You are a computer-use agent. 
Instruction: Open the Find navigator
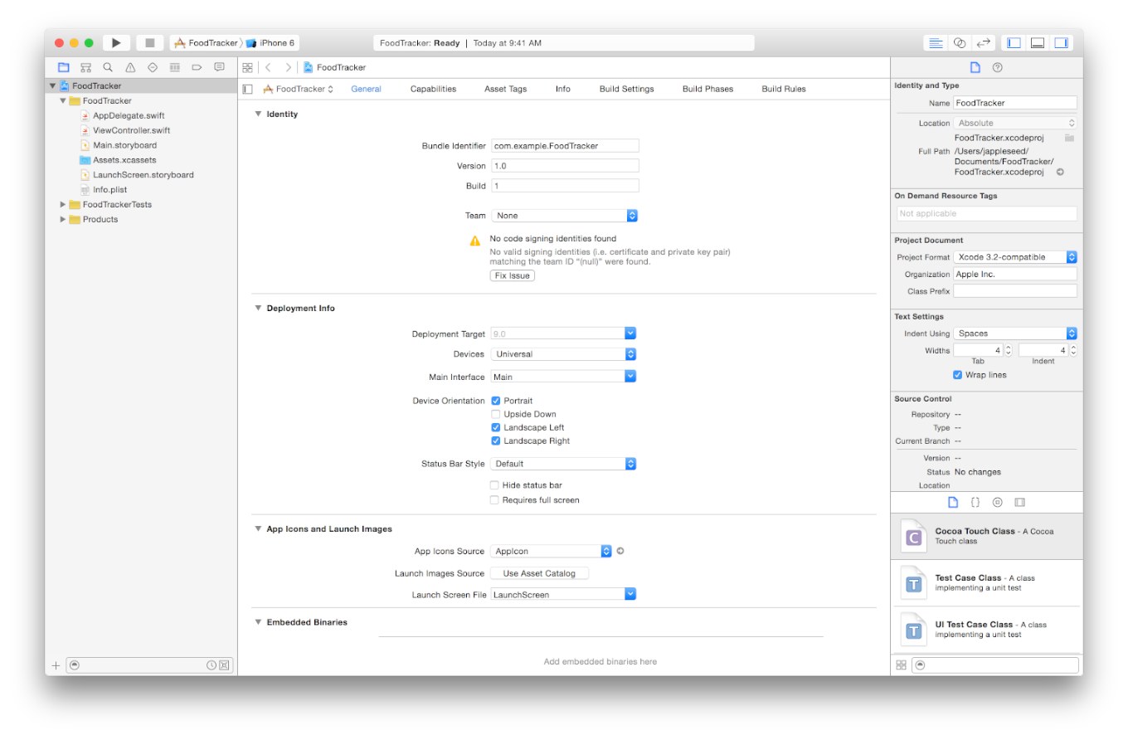coord(108,67)
